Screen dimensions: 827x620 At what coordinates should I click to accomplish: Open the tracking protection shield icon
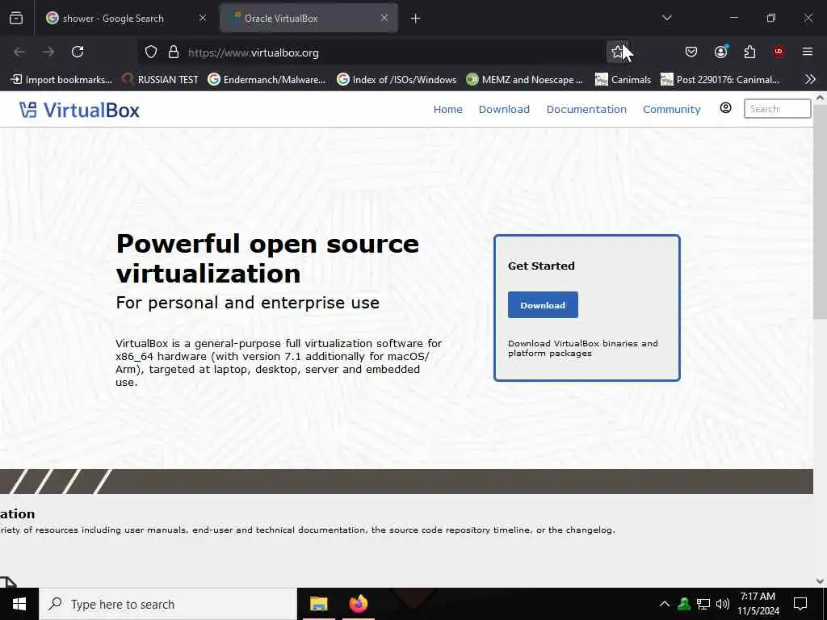pos(151,52)
